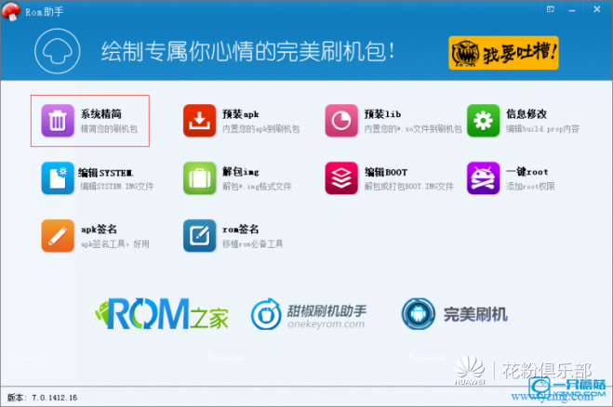Open the ROM之家 partner logo link
Image resolution: width=613 pixels, height=407 pixels.
pyautogui.click(x=162, y=314)
